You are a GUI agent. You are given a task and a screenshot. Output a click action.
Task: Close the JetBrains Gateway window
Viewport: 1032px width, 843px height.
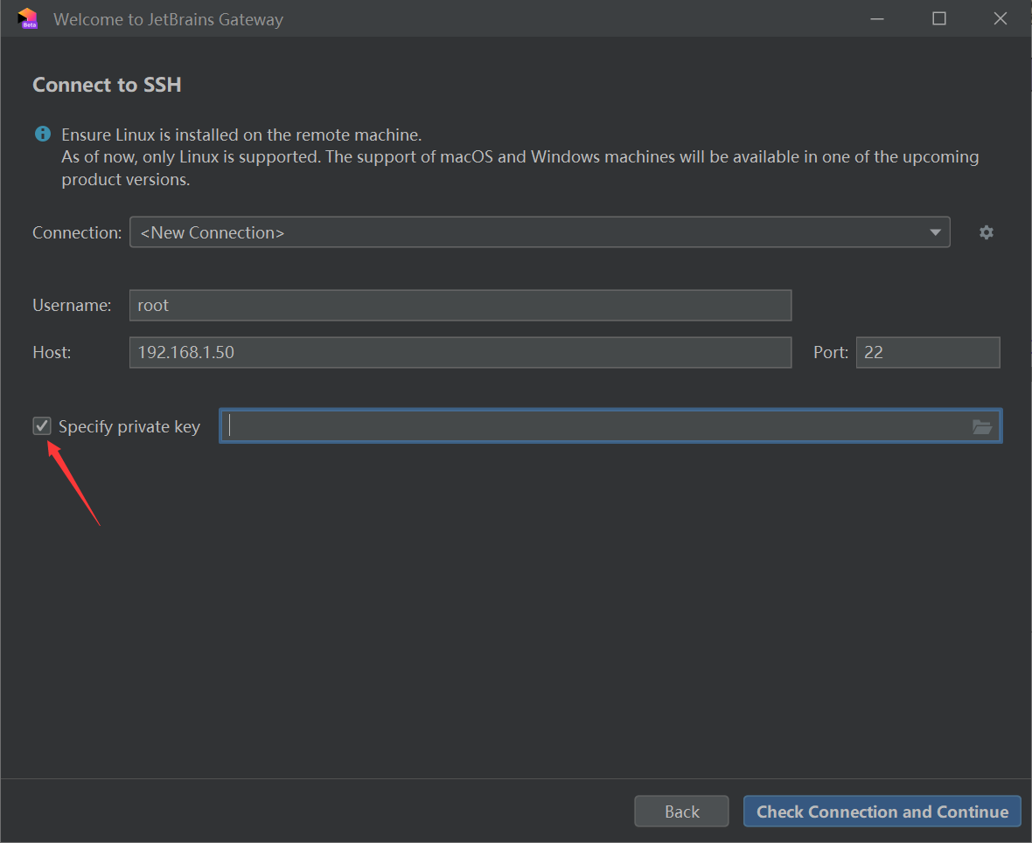(1001, 18)
